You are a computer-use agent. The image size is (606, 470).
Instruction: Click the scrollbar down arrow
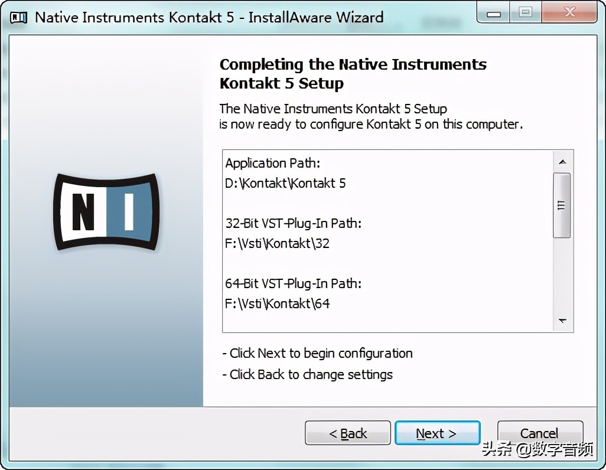562,321
